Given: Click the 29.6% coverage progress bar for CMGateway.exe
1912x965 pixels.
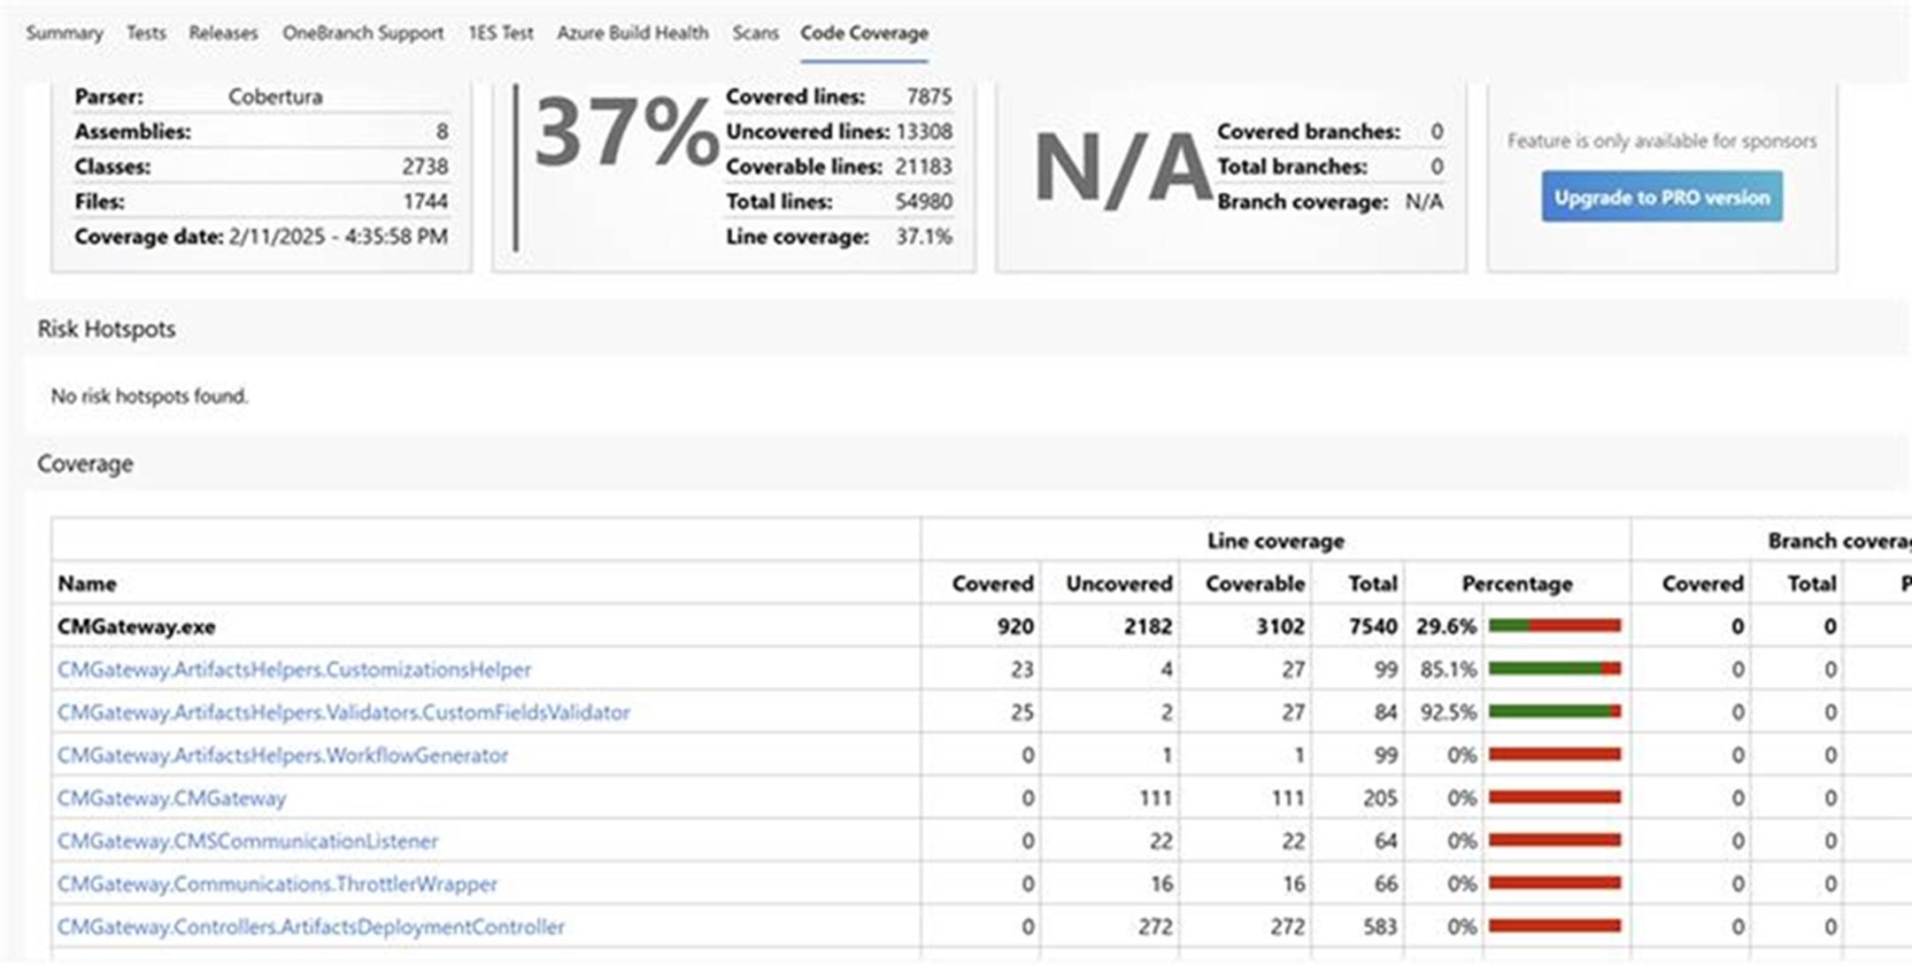Looking at the screenshot, I should point(1555,626).
